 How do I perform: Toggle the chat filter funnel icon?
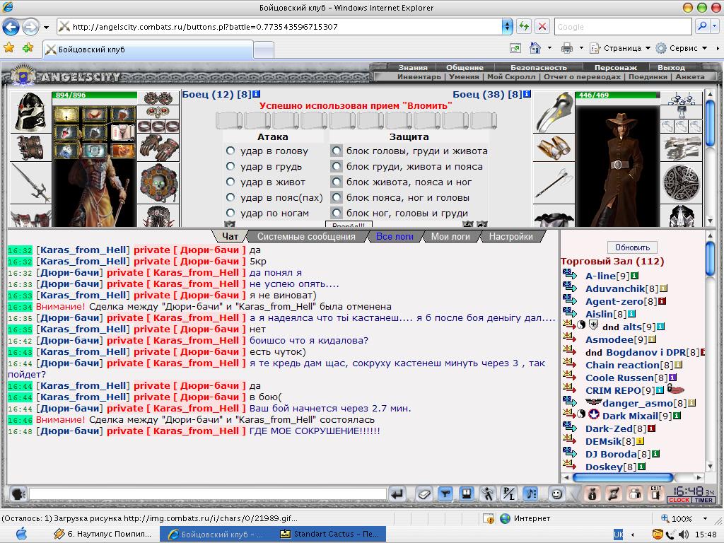[x=445, y=494]
